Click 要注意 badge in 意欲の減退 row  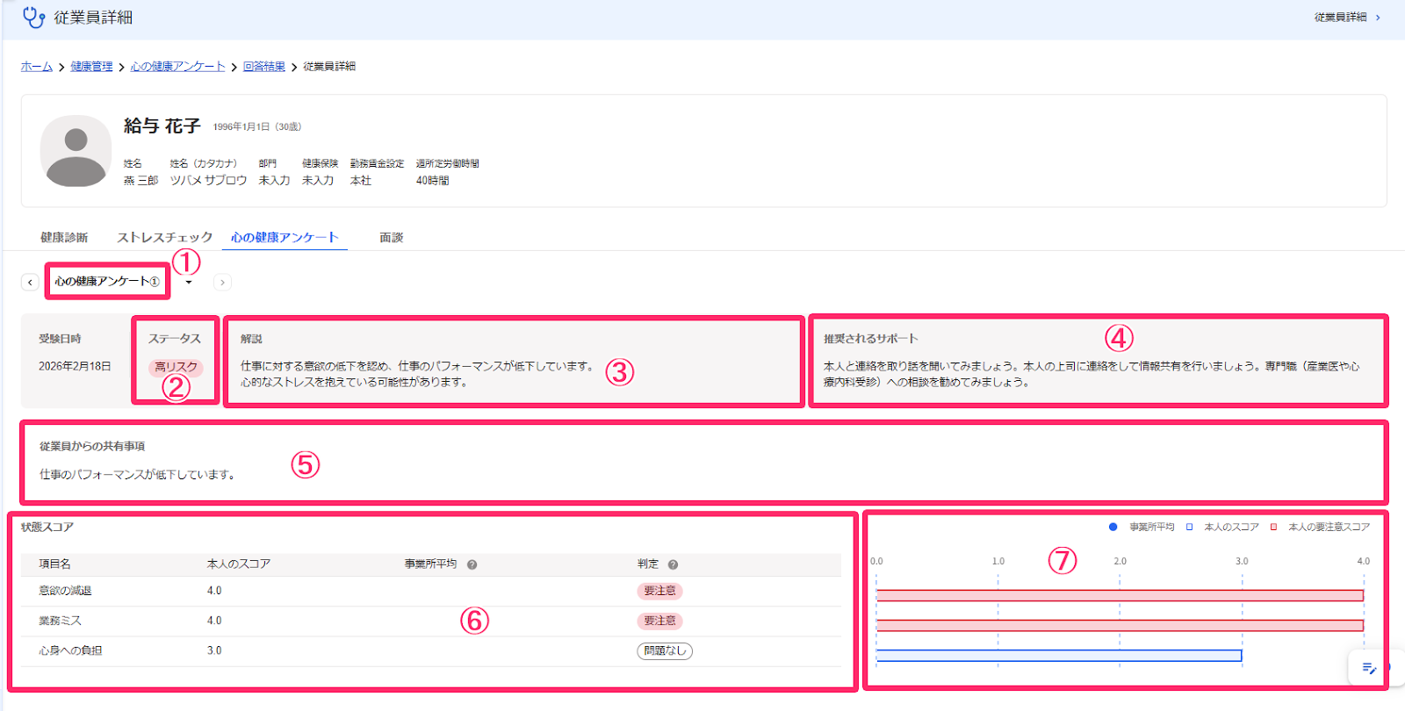tap(659, 591)
